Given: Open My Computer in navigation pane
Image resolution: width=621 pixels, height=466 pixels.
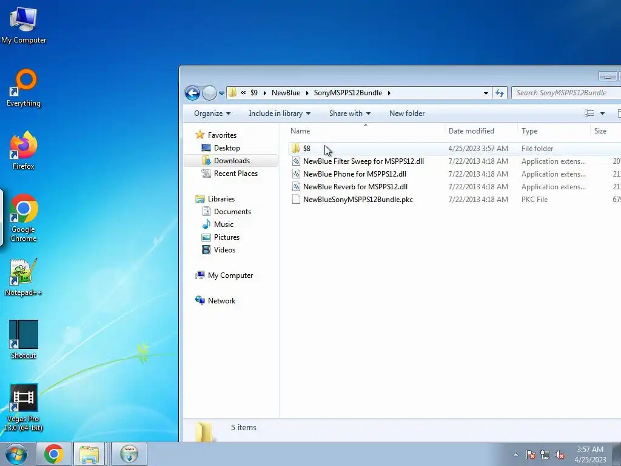Looking at the screenshot, I should (230, 275).
